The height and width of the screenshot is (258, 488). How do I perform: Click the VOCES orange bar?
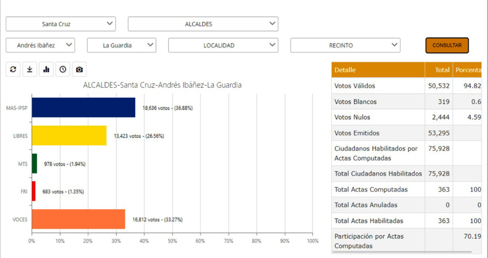tap(78, 219)
